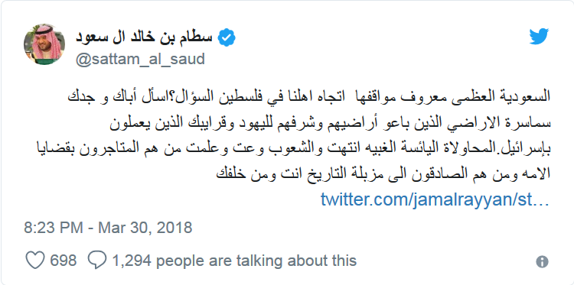The image size is (574, 285).
Task: Open "1,294 people are talking about this"
Action: pyautogui.click(x=234, y=261)
